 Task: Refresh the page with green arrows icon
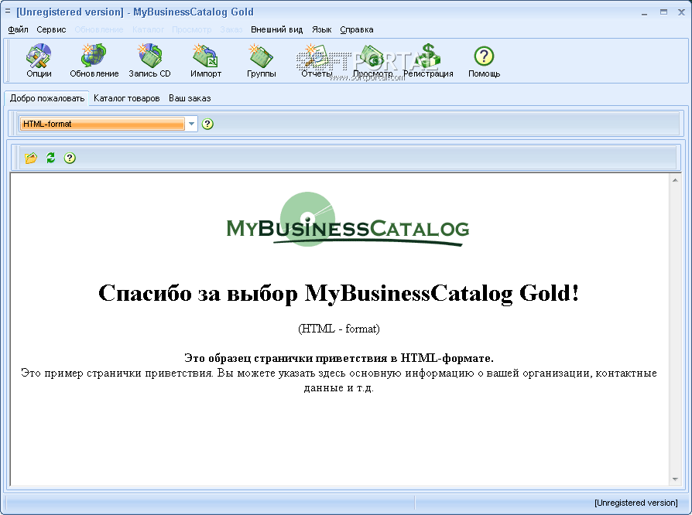click(x=51, y=158)
